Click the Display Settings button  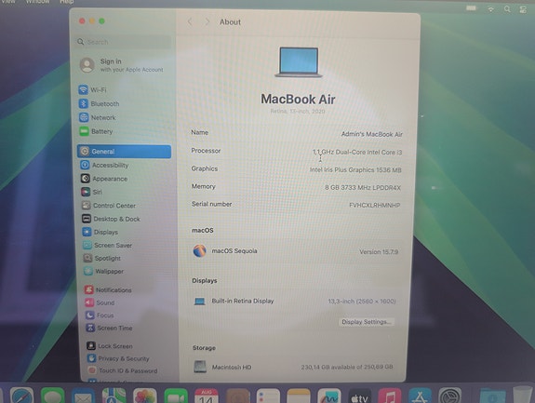pos(366,322)
